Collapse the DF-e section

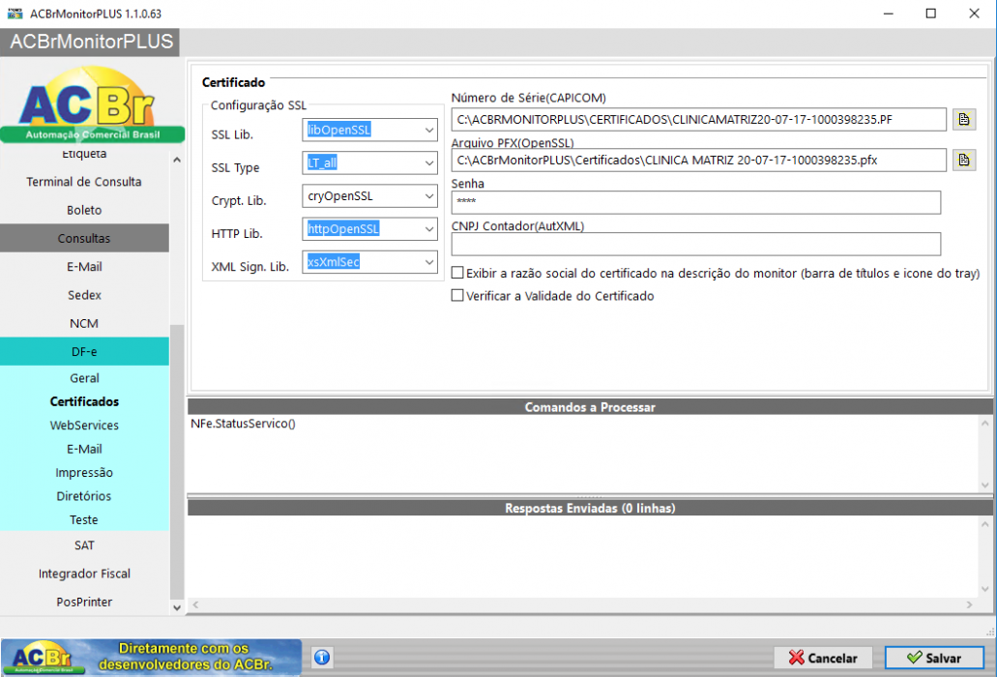coord(84,351)
